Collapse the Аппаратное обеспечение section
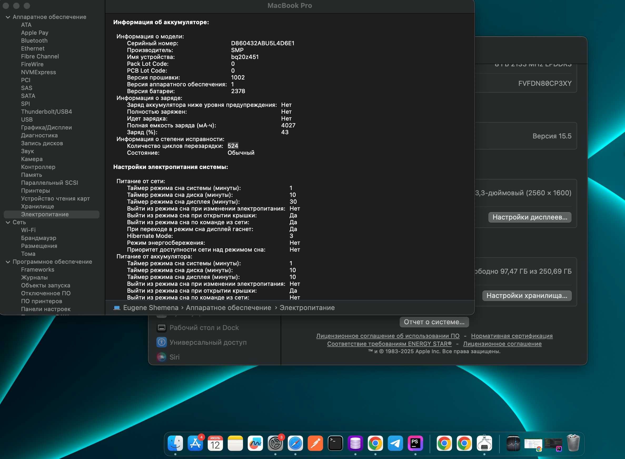 [x=8, y=17]
